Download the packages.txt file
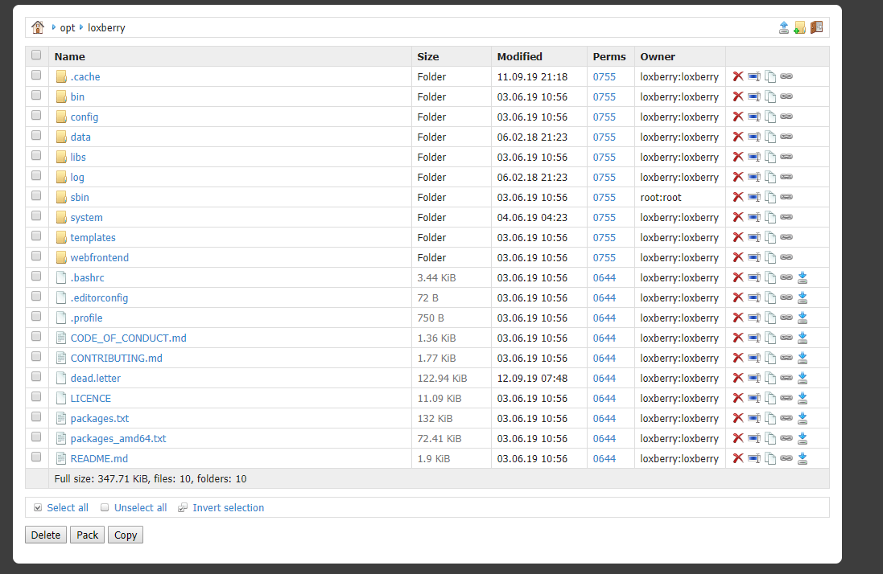 [x=802, y=418]
